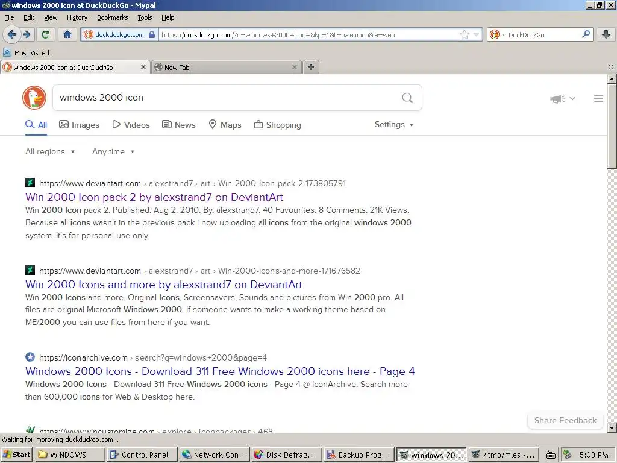Switch to Maps results
Viewport: 617px width, 463px height.
[x=225, y=125]
